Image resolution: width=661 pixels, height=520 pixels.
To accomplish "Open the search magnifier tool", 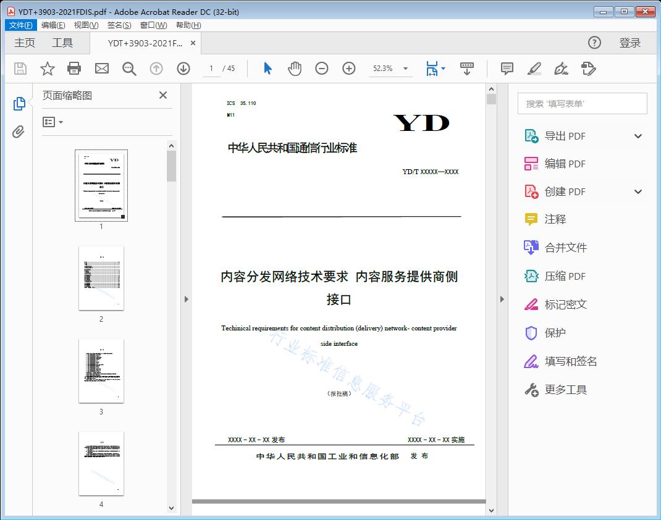I will pyautogui.click(x=129, y=69).
